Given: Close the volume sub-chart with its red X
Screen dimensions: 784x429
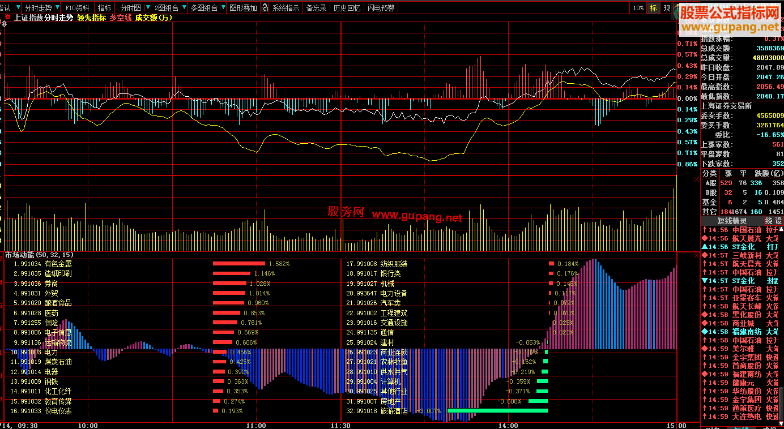Looking at the screenshot, I should [696, 179].
